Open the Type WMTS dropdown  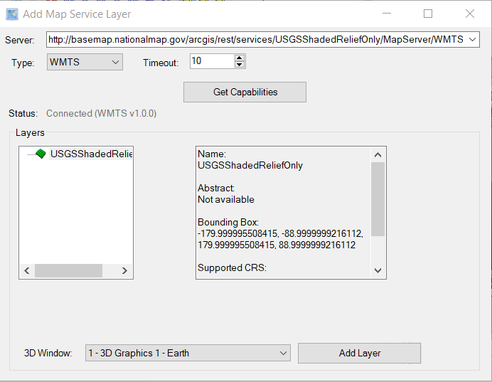[85, 63]
